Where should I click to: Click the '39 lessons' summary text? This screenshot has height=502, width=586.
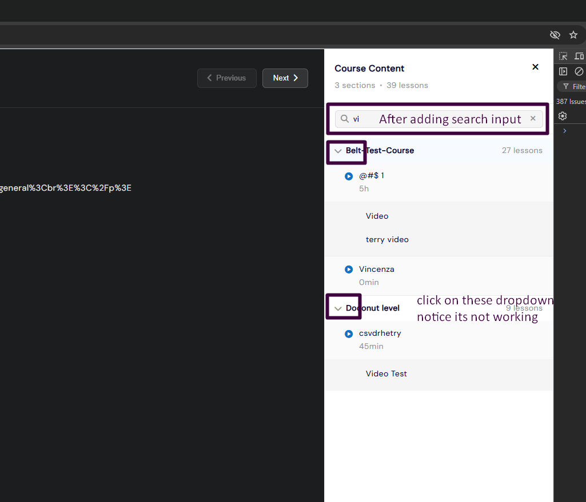(x=407, y=86)
